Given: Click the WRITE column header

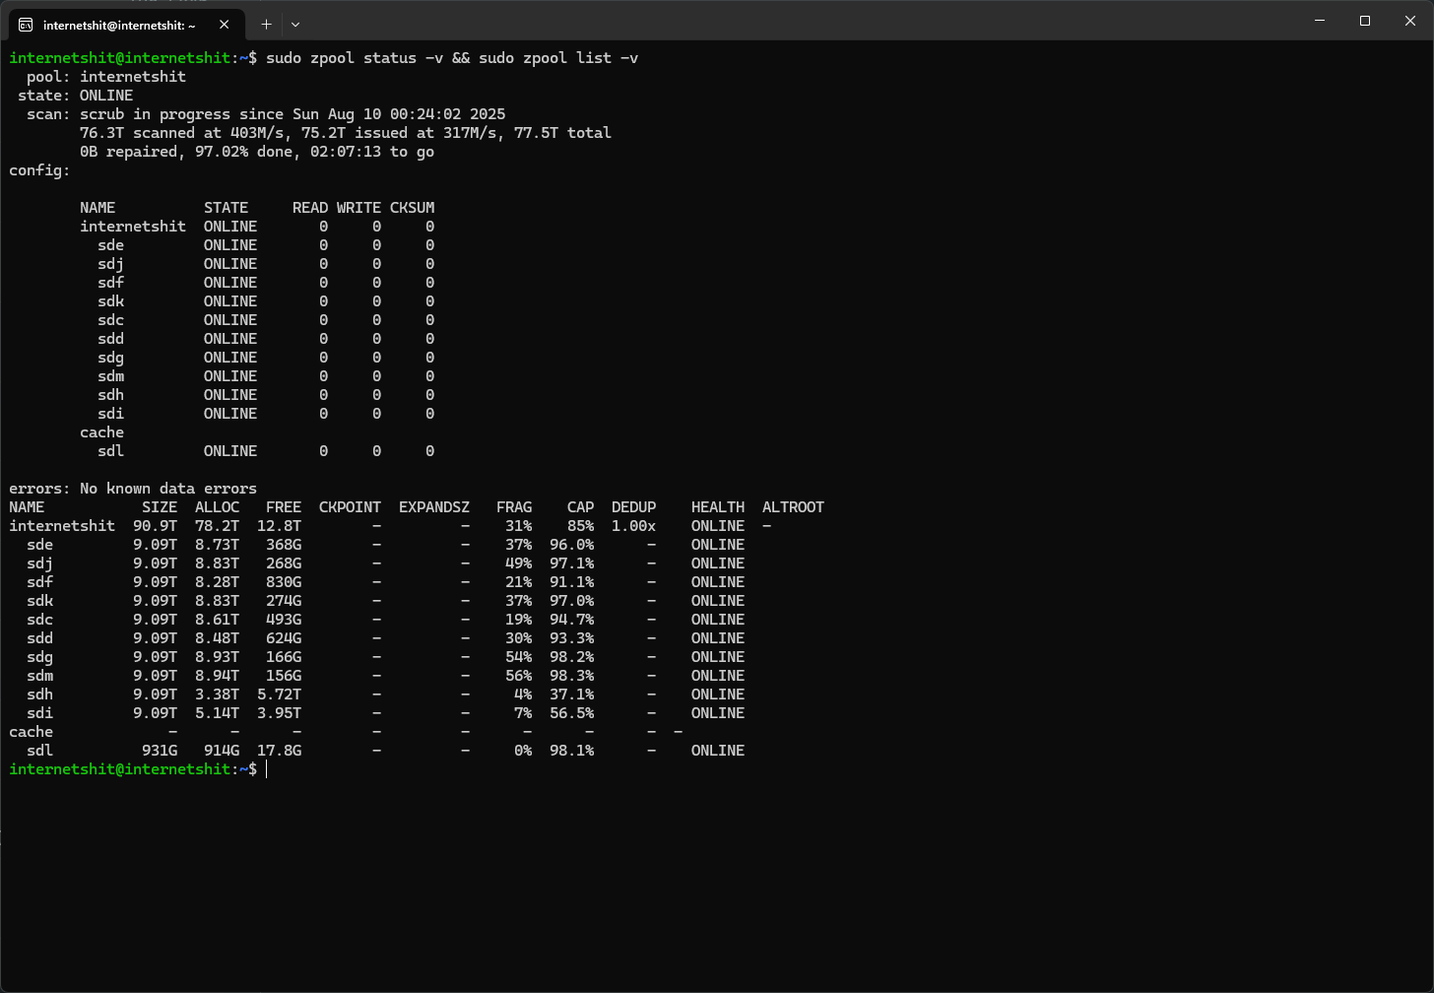Looking at the screenshot, I should click(x=358, y=208).
